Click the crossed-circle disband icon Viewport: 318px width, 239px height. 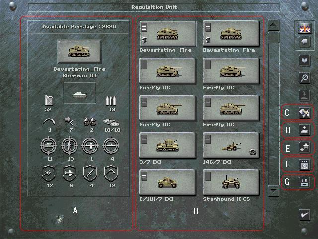pyautogui.click(x=305, y=165)
